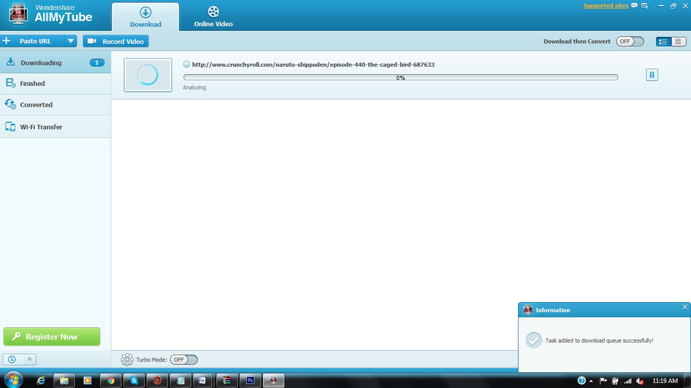Switch to Google Chrome in taskbar
691x388 pixels.
tap(111, 380)
